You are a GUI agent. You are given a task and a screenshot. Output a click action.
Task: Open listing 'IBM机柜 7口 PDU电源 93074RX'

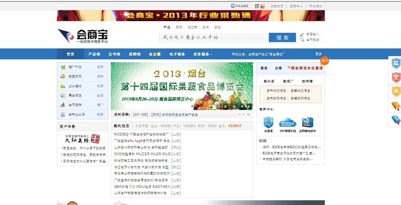point(142,187)
